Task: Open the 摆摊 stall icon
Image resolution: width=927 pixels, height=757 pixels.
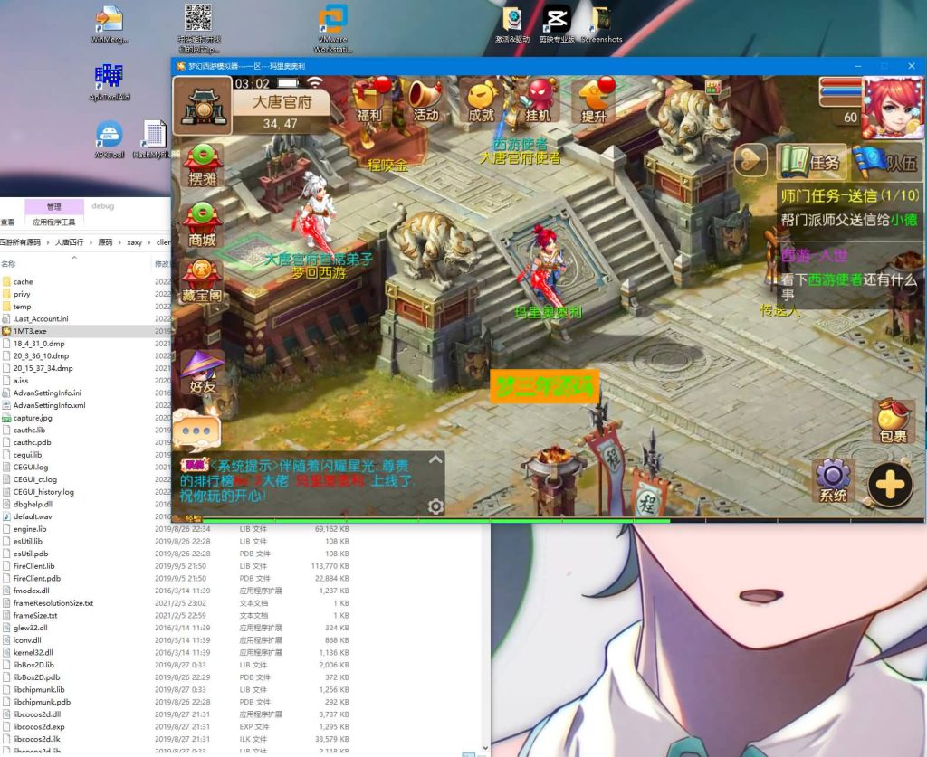Action: click(202, 166)
